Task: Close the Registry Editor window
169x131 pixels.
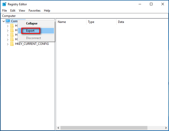Action: (163, 4)
